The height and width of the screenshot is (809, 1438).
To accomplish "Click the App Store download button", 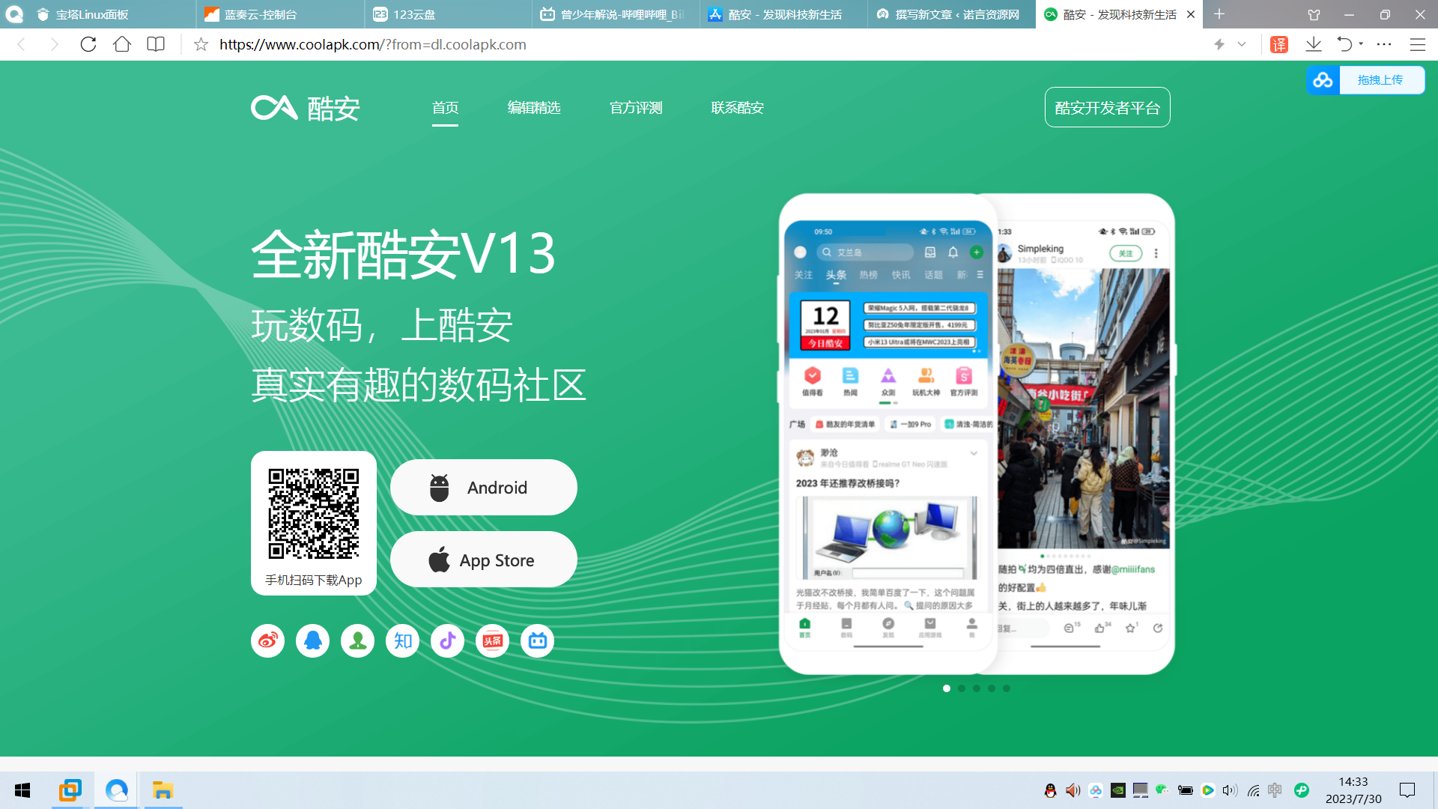I will [x=484, y=560].
